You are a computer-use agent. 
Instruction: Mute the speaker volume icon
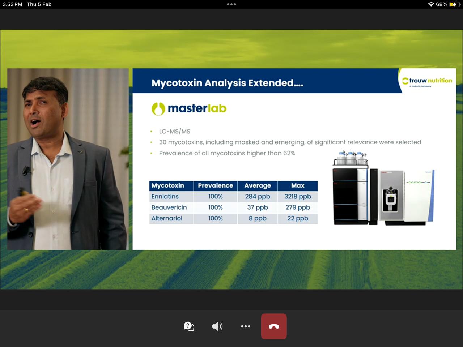point(217,326)
